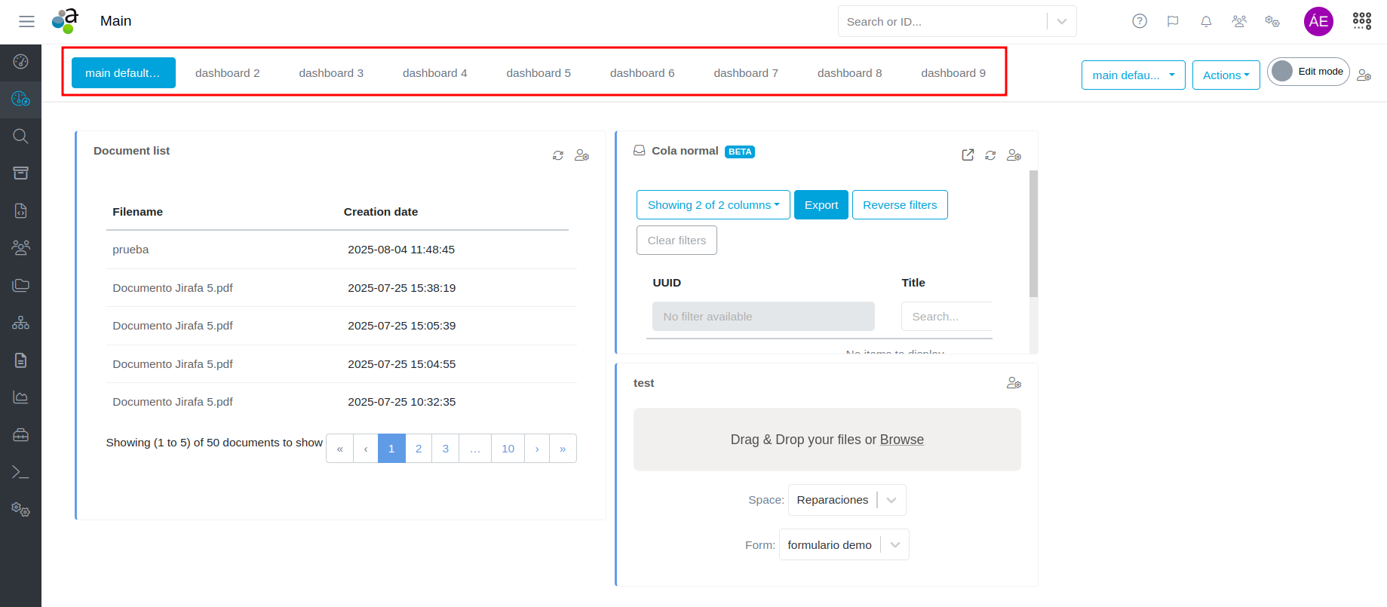The width and height of the screenshot is (1387, 607).
Task: Click the Title search filter field
Action: click(x=946, y=317)
